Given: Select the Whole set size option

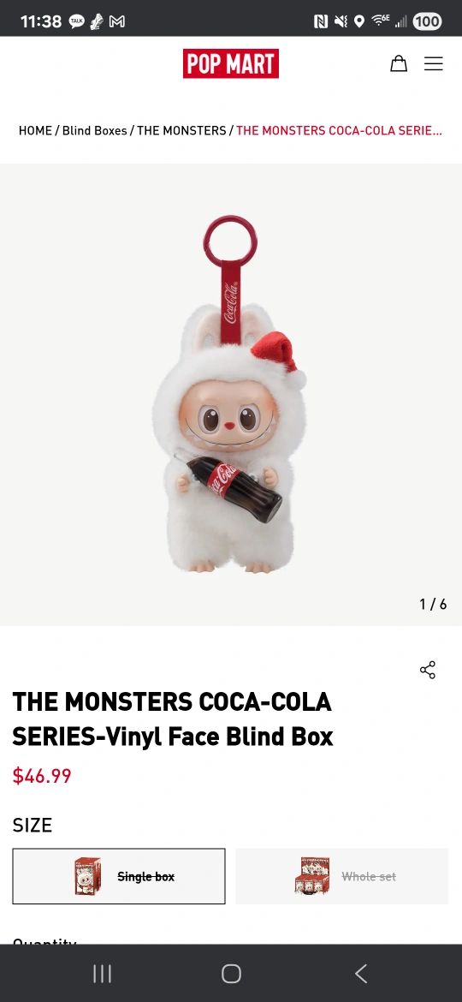Looking at the screenshot, I should pyautogui.click(x=342, y=876).
